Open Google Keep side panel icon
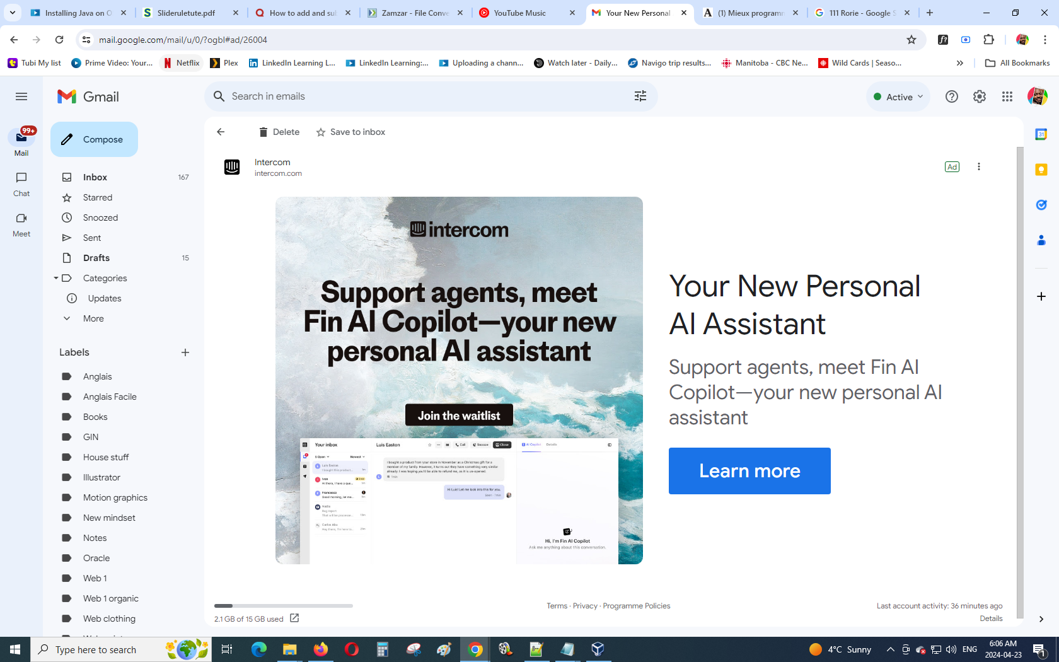Viewport: 1059px width, 662px height. click(1041, 170)
